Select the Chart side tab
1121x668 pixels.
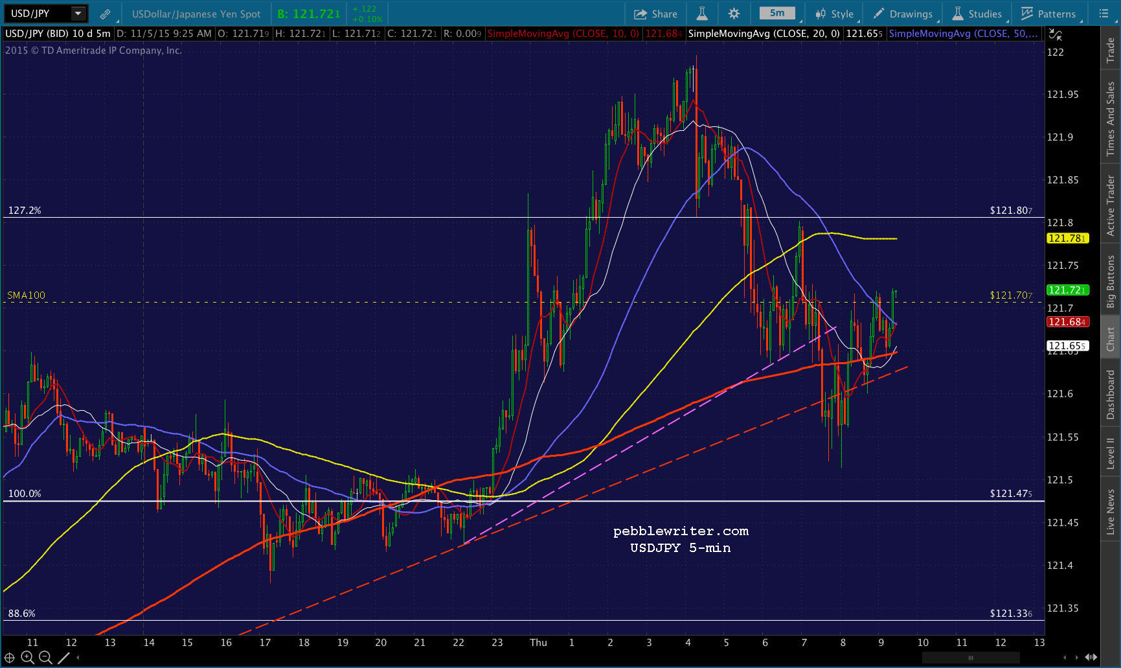1111,339
